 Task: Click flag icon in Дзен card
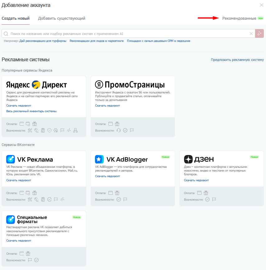pyautogui.click(x=214, y=199)
